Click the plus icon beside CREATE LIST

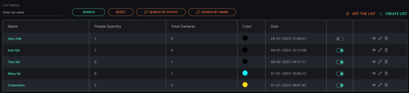381,14
